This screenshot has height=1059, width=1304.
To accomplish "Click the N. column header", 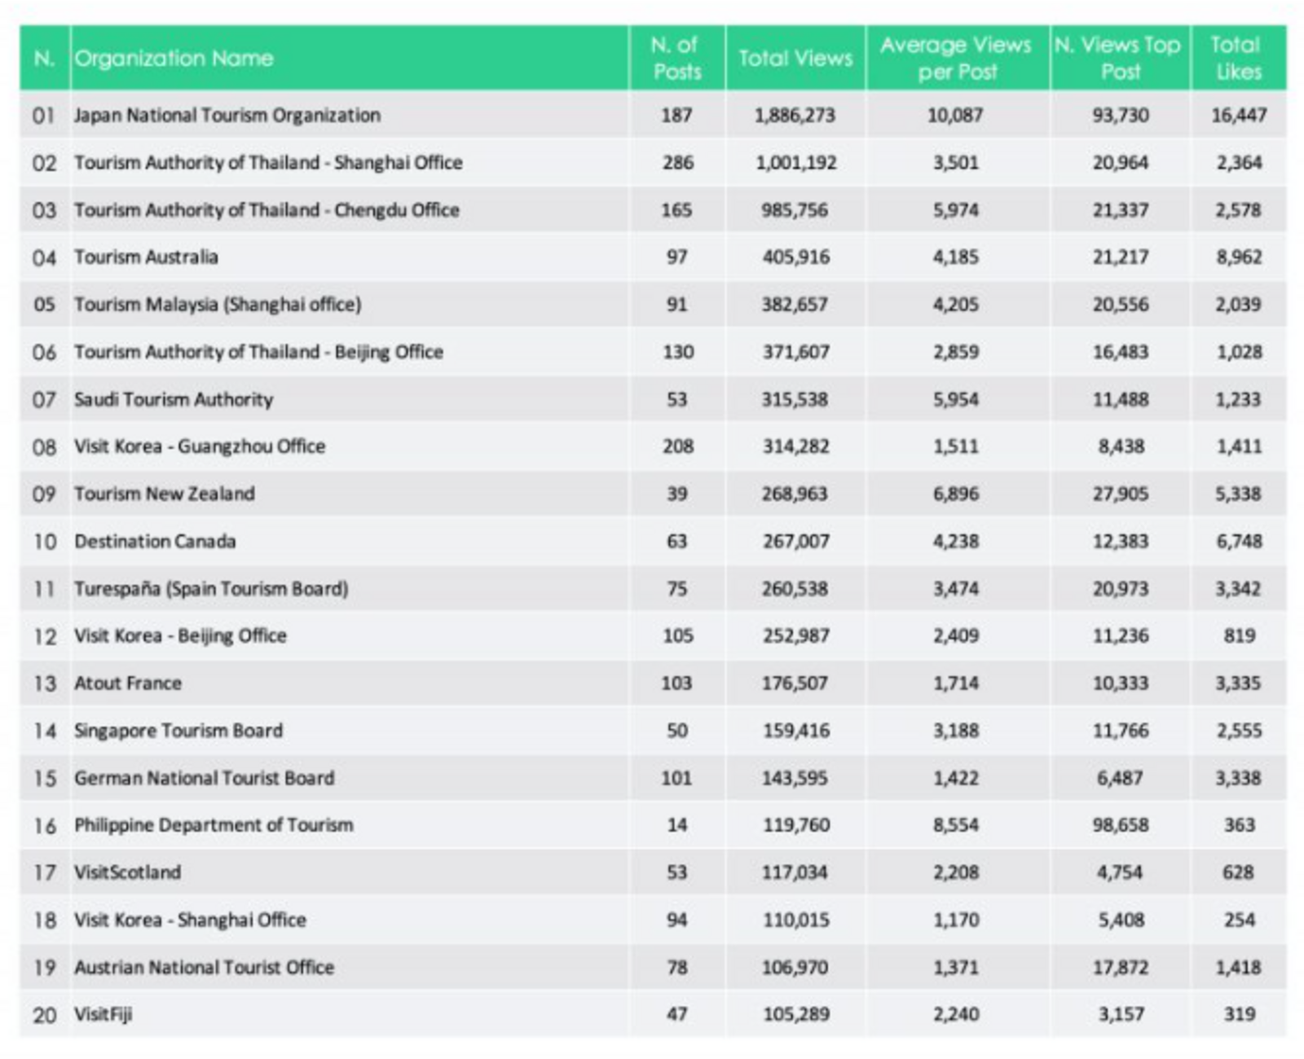I will (x=46, y=59).
